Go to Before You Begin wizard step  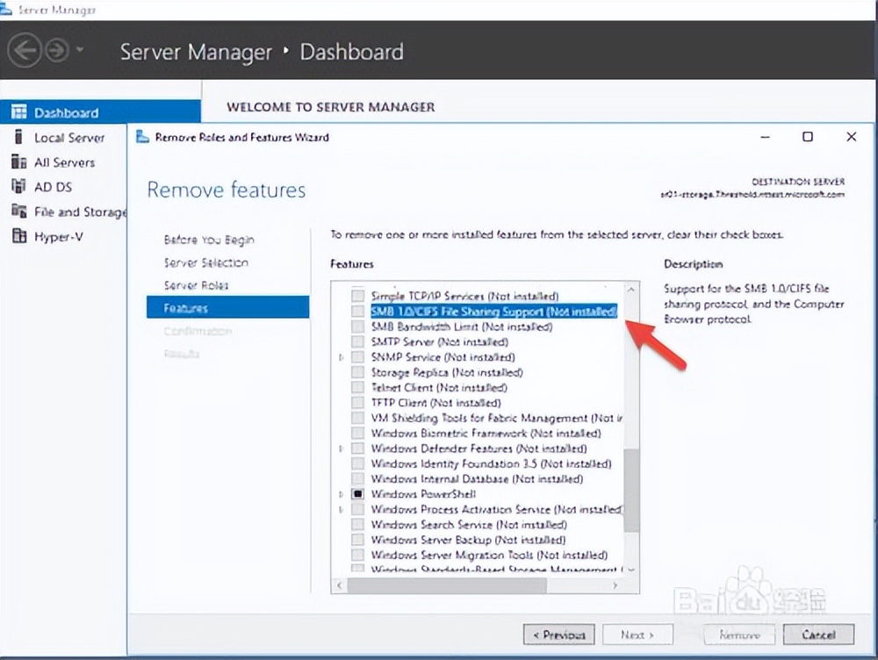pyautogui.click(x=209, y=240)
